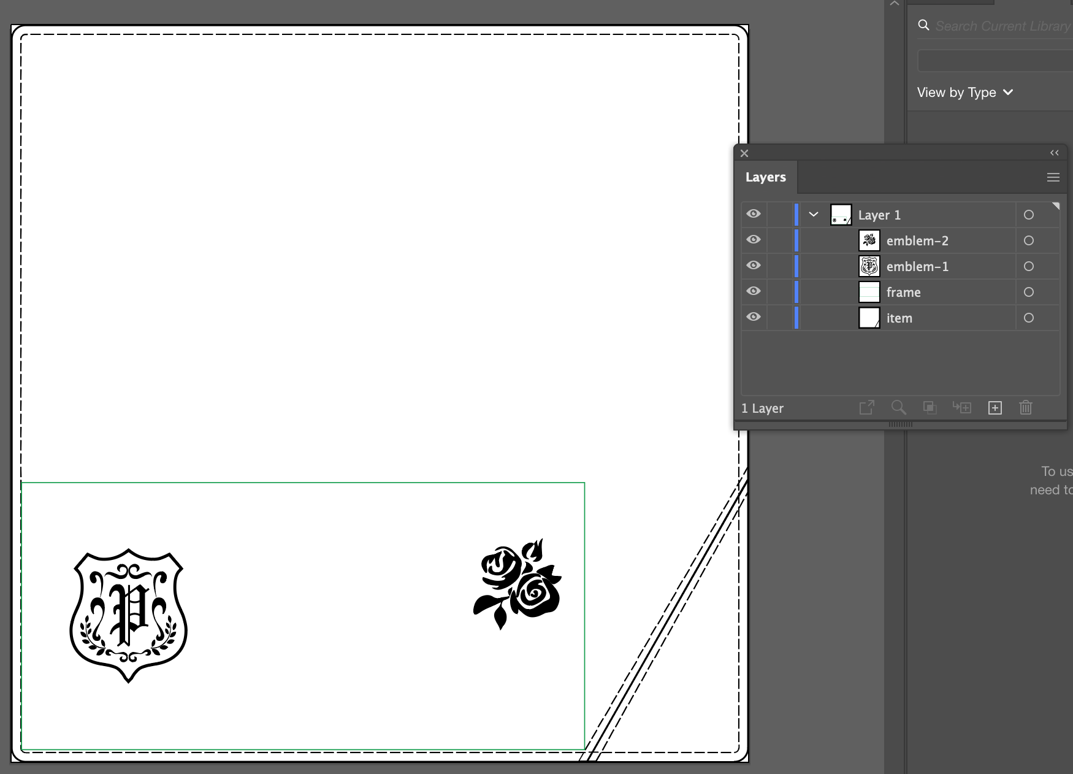This screenshot has width=1073, height=774.
Task: Click the Create New Sublayer icon
Action: [961, 408]
